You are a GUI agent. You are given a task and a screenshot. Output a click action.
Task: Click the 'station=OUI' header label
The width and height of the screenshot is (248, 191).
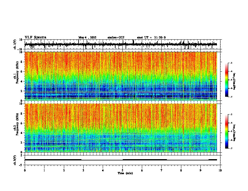pos(116,37)
